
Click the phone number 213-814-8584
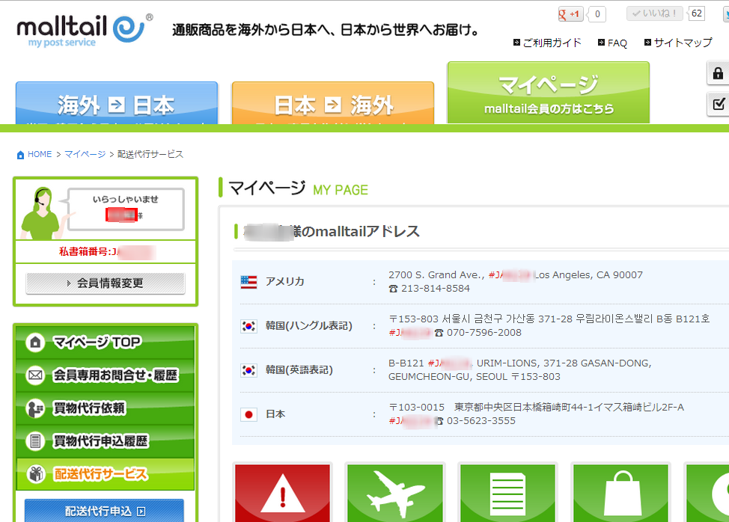coord(435,289)
